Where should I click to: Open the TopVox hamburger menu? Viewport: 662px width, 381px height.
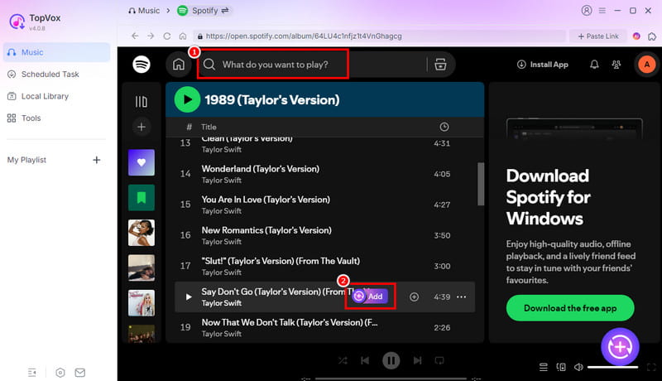click(x=602, y=11)
